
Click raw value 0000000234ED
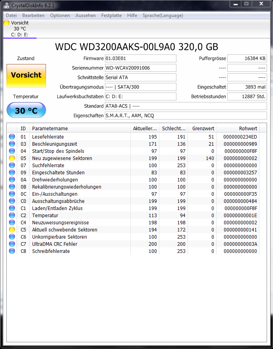(x=240, y=137)
